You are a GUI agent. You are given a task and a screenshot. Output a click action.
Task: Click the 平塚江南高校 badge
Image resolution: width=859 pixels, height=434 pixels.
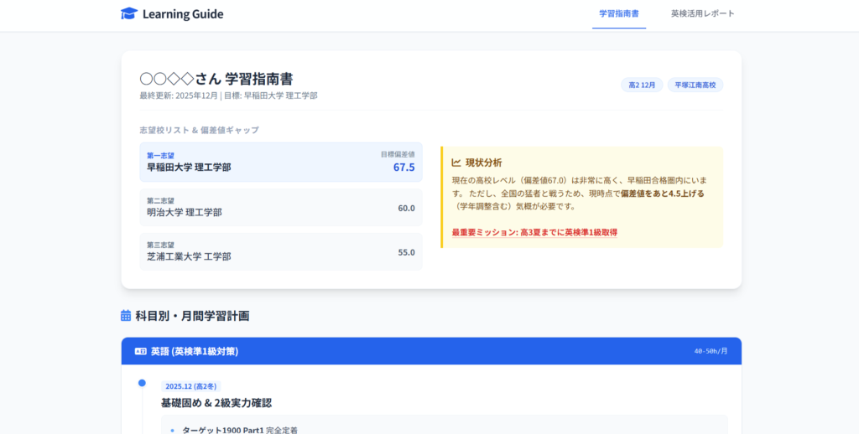(695, 85)
